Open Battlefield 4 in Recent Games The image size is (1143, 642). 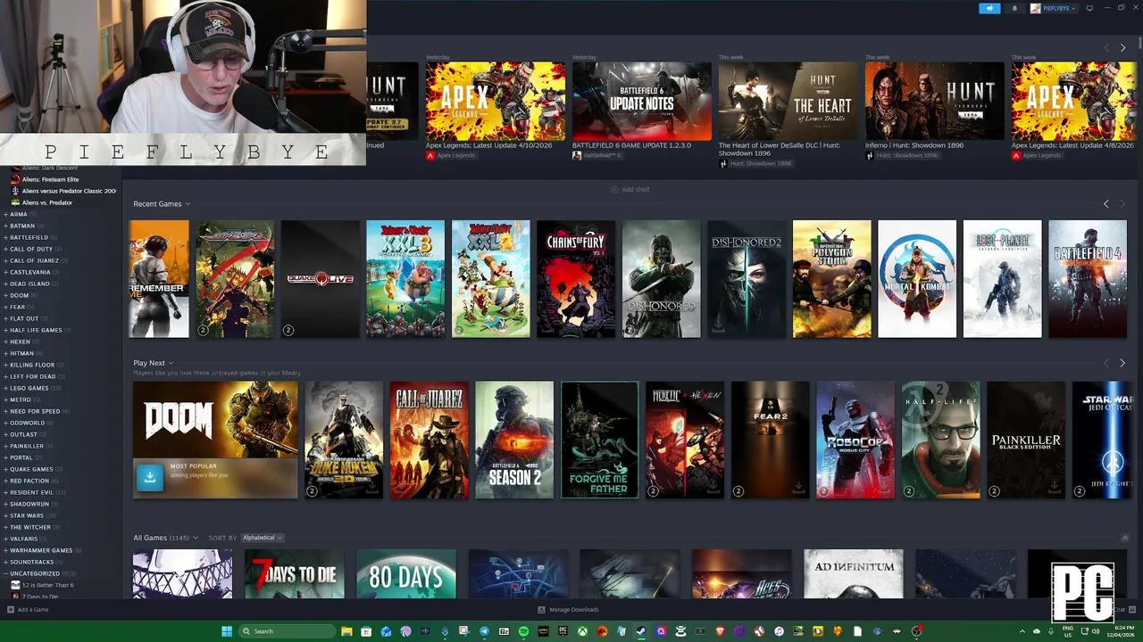[1088, 279]
